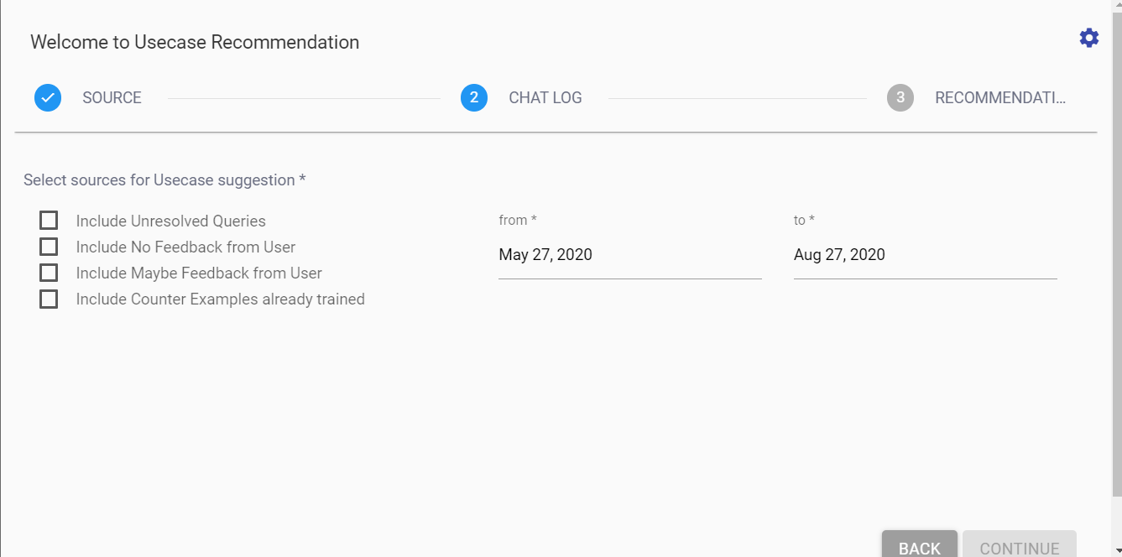Toggle Include Counter Examples already trained
This screenshot has height=557, width=1122.
(49, 299)
